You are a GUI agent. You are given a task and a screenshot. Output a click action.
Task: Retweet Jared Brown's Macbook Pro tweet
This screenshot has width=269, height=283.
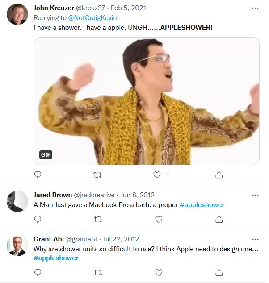(98, 219)
